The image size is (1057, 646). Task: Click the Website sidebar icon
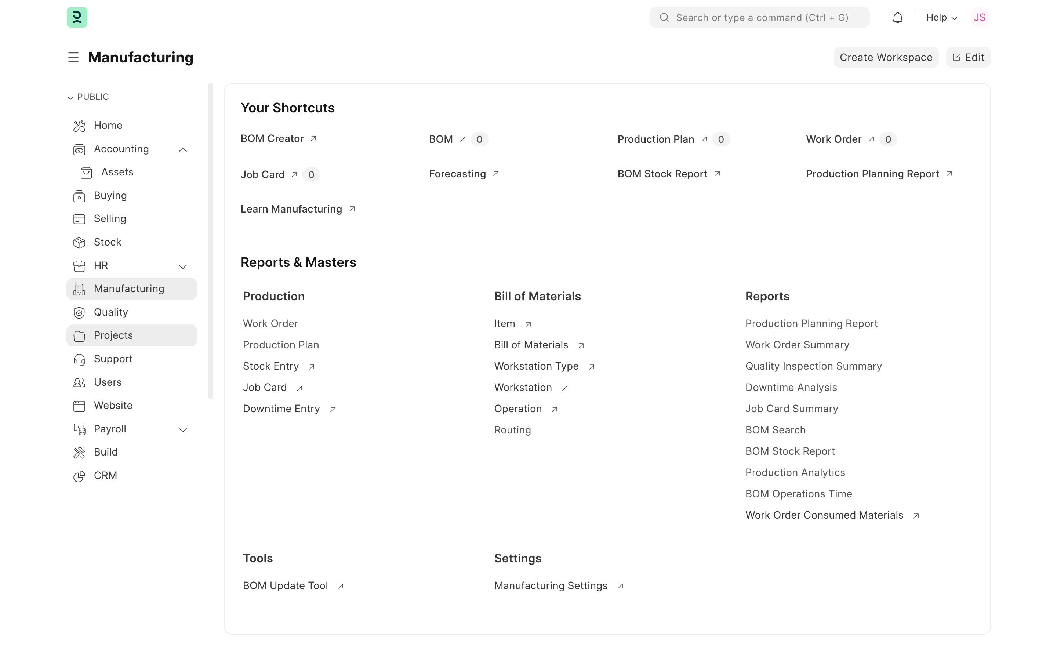(x=79, y=405)
